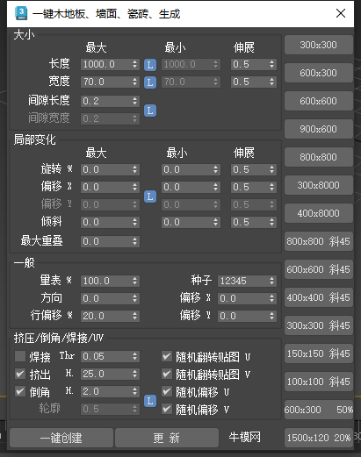Viewport: 361px width, 457px height.
Task: Apply the 1500x120 20% preset
Action: tap(318, 438)
